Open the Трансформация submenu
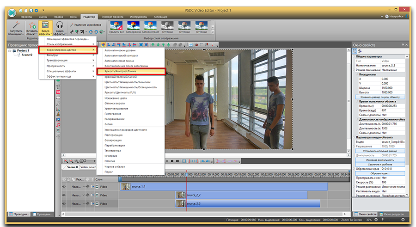 point(68,61)
